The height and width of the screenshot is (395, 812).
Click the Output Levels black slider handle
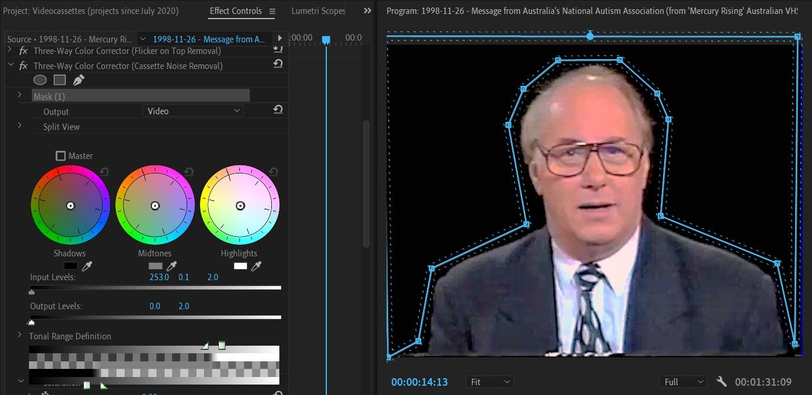tap(31, 322)
